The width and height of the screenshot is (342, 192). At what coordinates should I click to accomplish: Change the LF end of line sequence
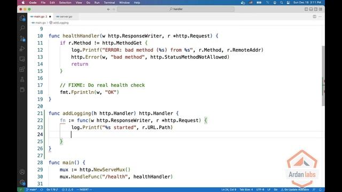(x=269, y=190)
